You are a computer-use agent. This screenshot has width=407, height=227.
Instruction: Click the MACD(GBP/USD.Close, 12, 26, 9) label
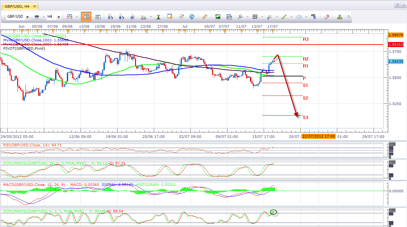[x=52, y=185]
